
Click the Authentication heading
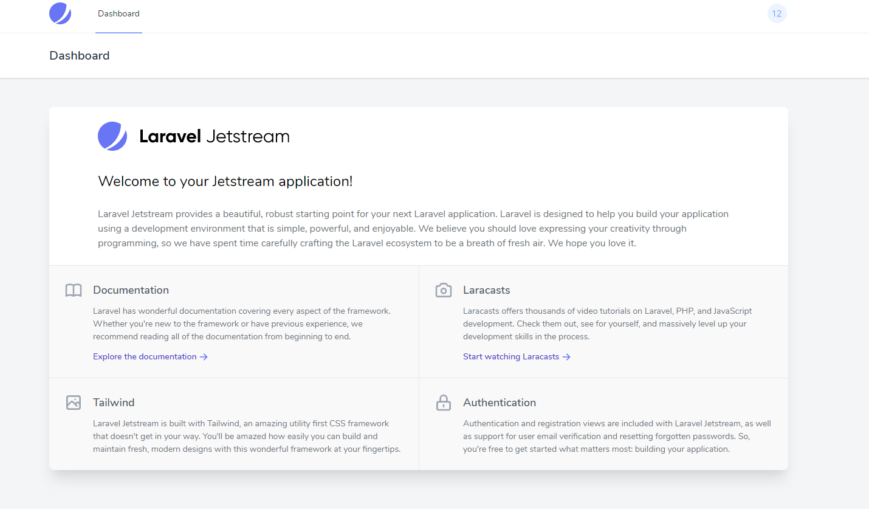click(x=500, y=403)
